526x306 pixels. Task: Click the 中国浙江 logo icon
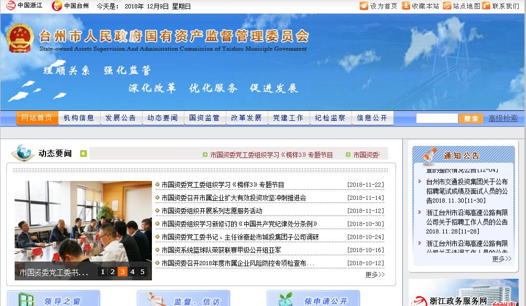pos(11,6)
